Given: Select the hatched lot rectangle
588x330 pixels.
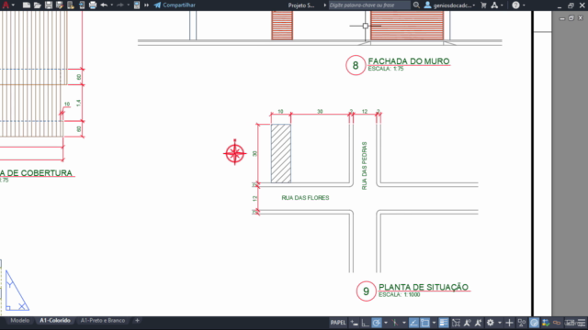Looking at the screenshot, I should point(281,153).
